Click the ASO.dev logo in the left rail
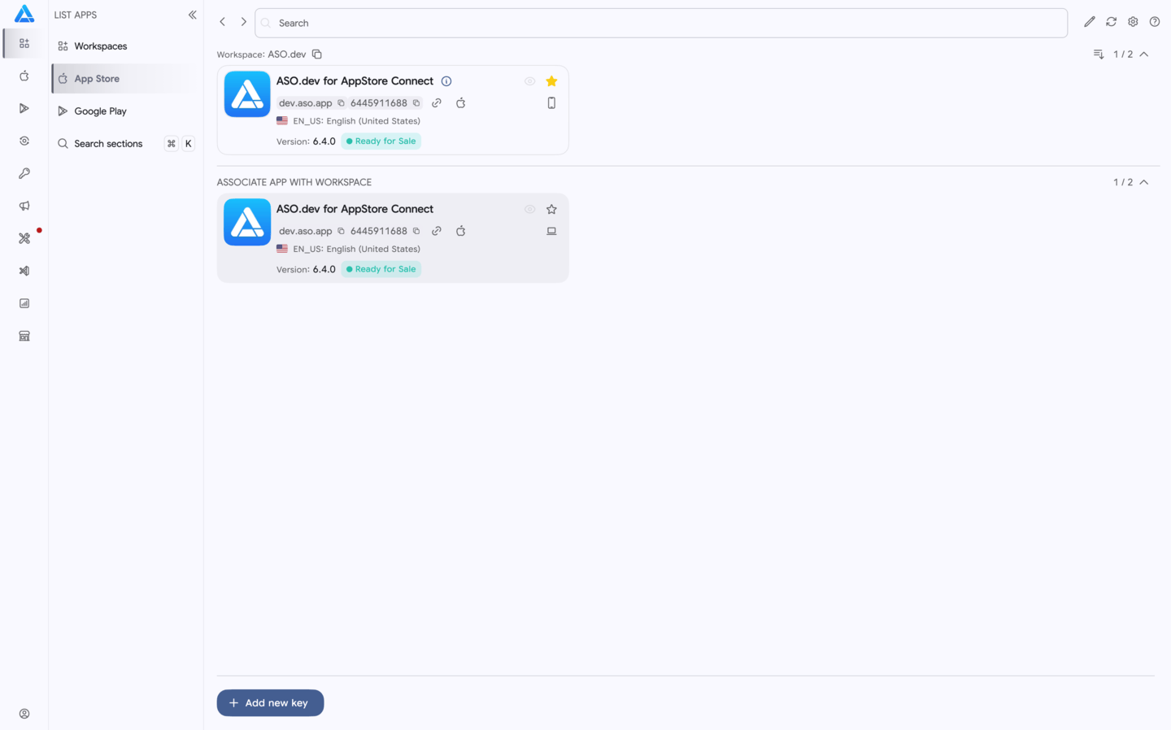 (24, 14)
